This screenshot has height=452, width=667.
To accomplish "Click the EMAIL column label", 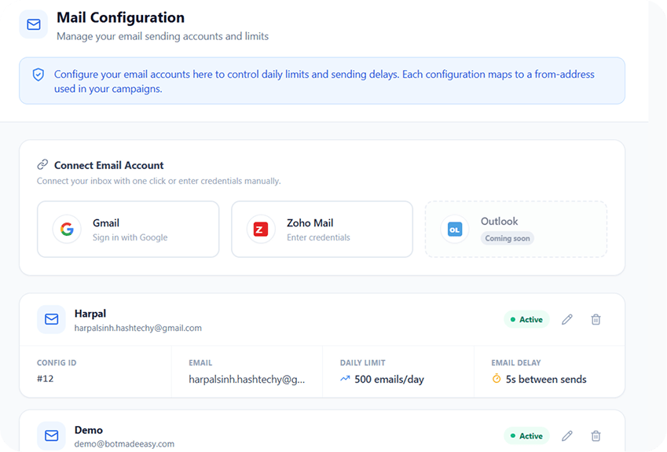I will coord(200,363).
